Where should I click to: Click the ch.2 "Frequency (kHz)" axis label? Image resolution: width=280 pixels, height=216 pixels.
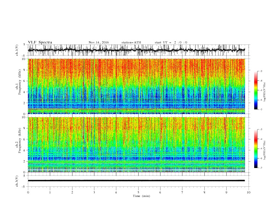[20, 140]
